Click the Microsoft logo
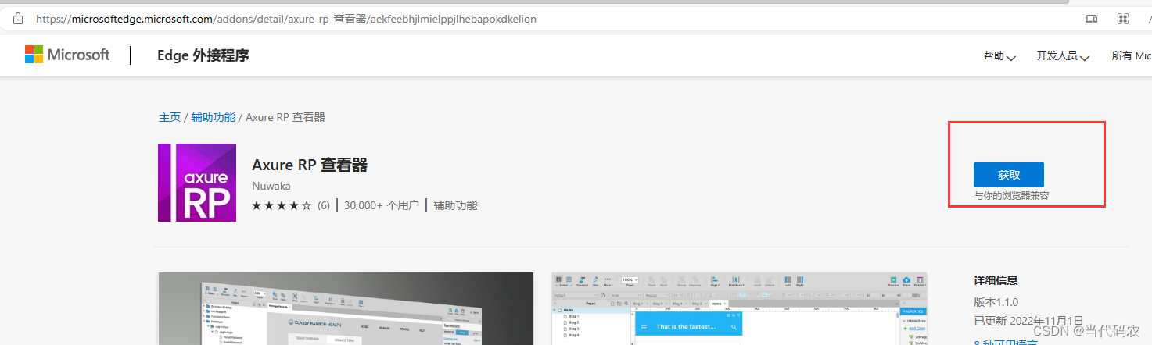The height and width of the screenshot is (345, 1152). click(x=67, y=55)
